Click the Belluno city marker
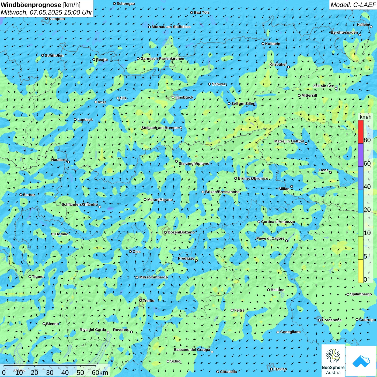 pyautogui.click(x=268, y=290)
